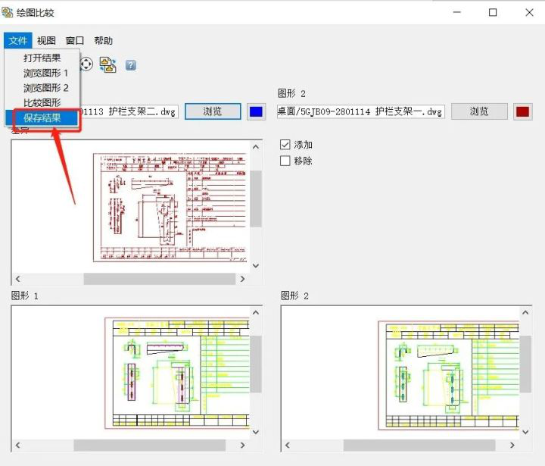The height and width of the screenshot is (466, 545).
Task: Open the help question-mark toolbar icon
Action: [130, 65]
